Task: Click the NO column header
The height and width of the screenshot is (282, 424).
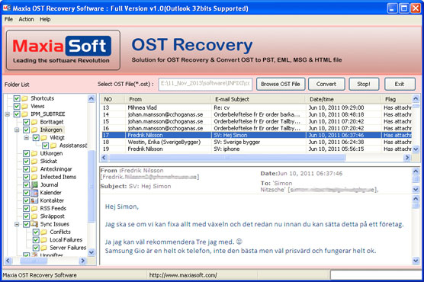Action: [x=113, y=99]
